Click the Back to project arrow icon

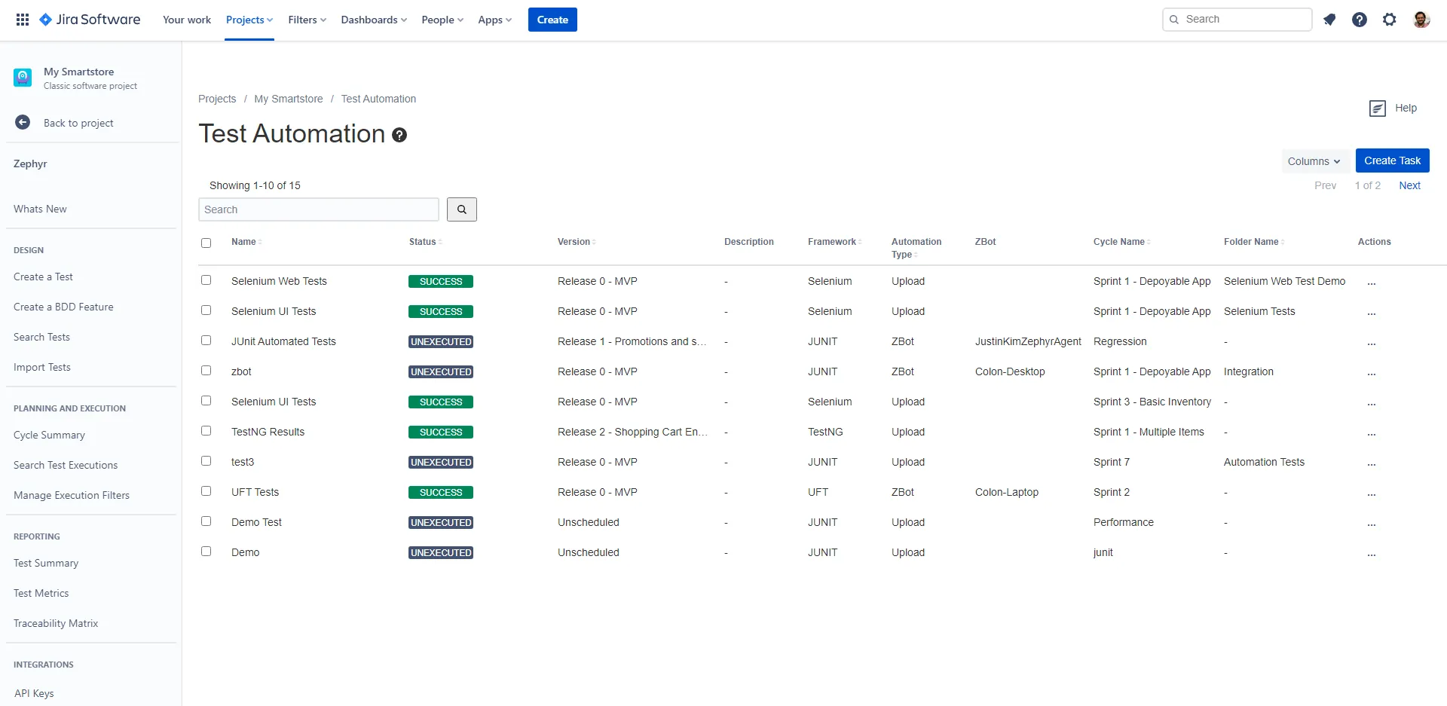pos(23,123)
